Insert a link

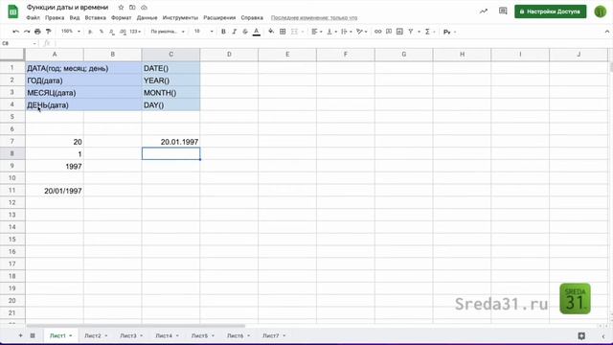pos(377,32)
